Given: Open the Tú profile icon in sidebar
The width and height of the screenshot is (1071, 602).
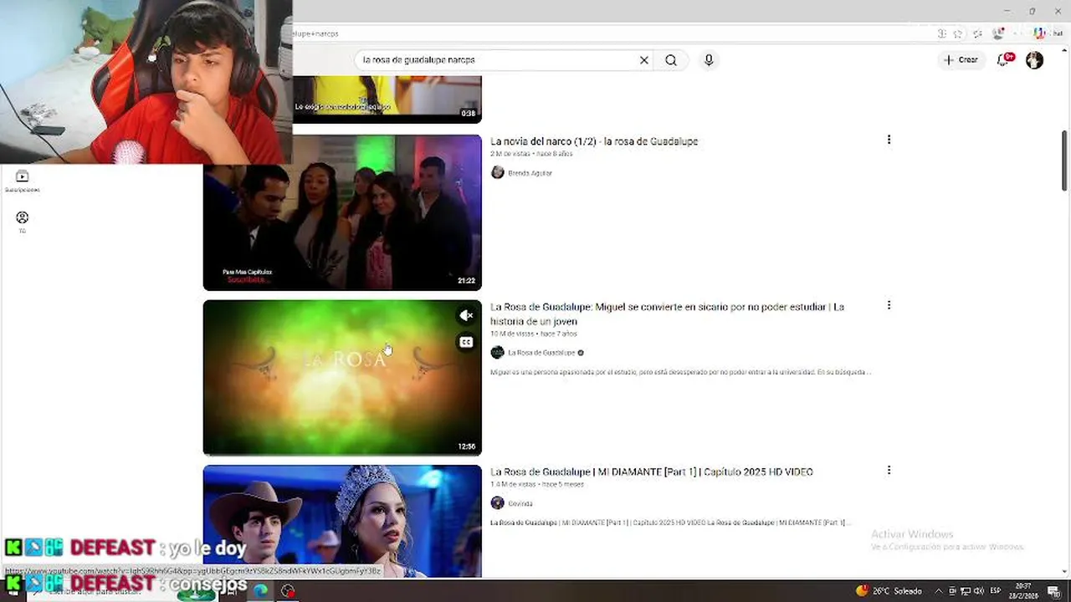Looking at the screenshot, I should (x=23, y=222).
